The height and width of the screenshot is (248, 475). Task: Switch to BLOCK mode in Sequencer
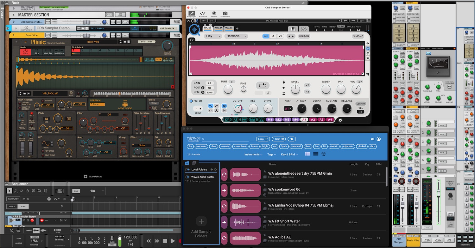pos(12,206)
